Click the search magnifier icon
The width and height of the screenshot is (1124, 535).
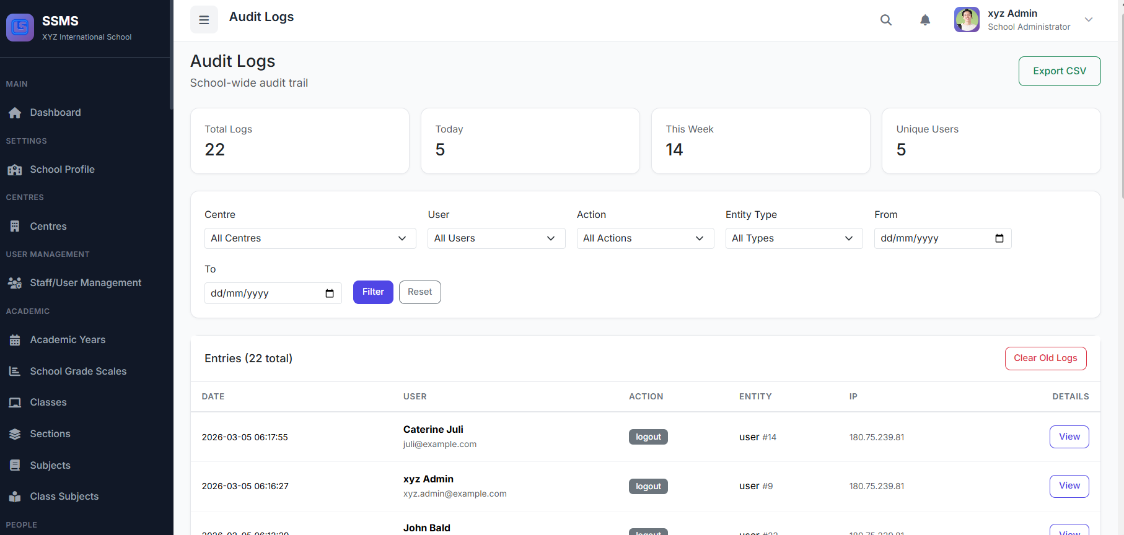(886, 20)
